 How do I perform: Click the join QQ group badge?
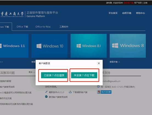point(104,92)
